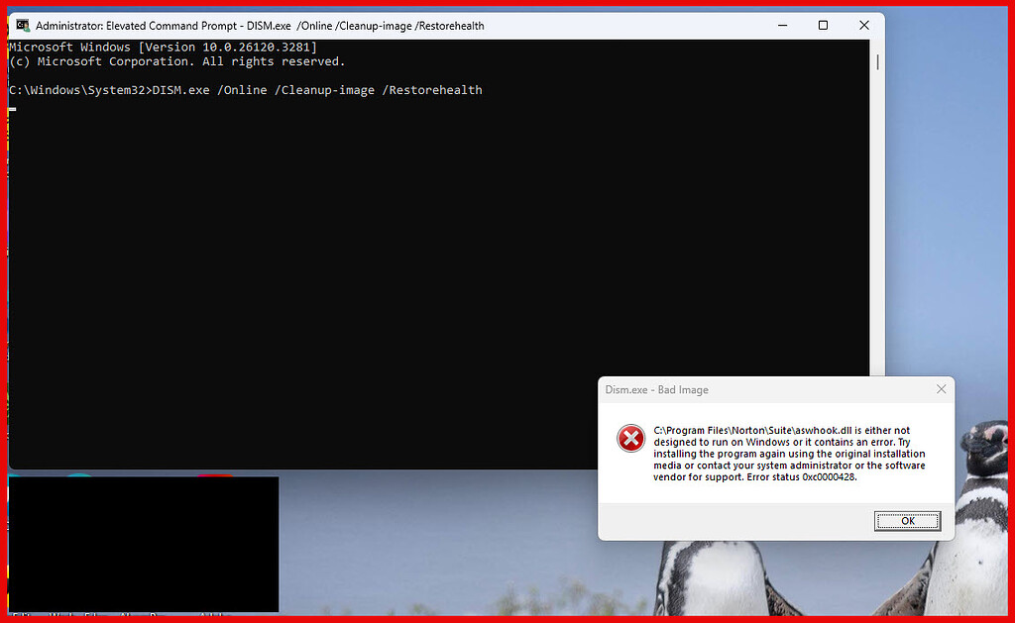This screenshot has height=623, width=1015.
Task: Click inside the black console output area
Action: (x=396, y=248)
